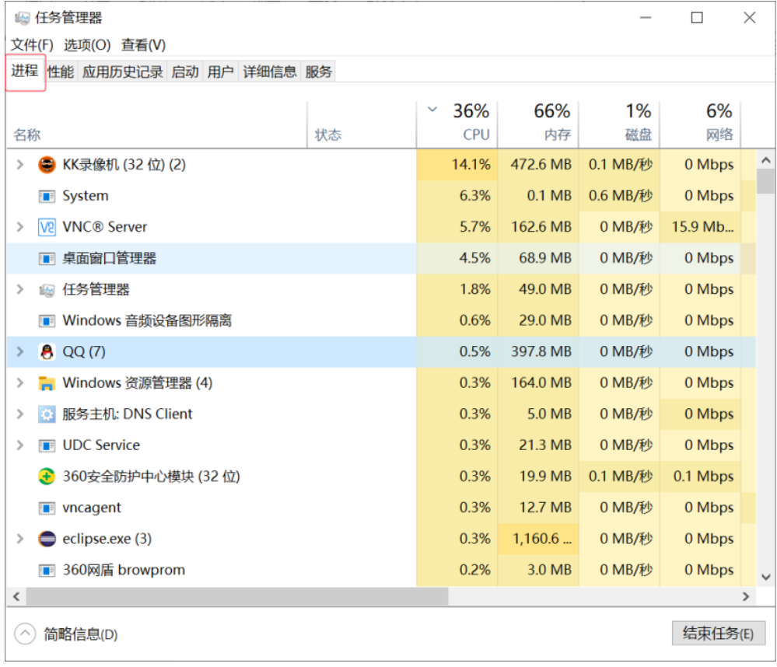Click the 桌面窗口管理器 process icon
The height and width of the screenshot is (667, 777).
pyautogui.click(x=47, y=258)
